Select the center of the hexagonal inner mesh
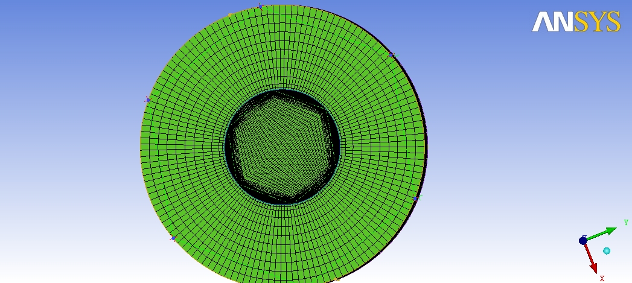This screenshot has width=632, height=283. click(282, 147)
